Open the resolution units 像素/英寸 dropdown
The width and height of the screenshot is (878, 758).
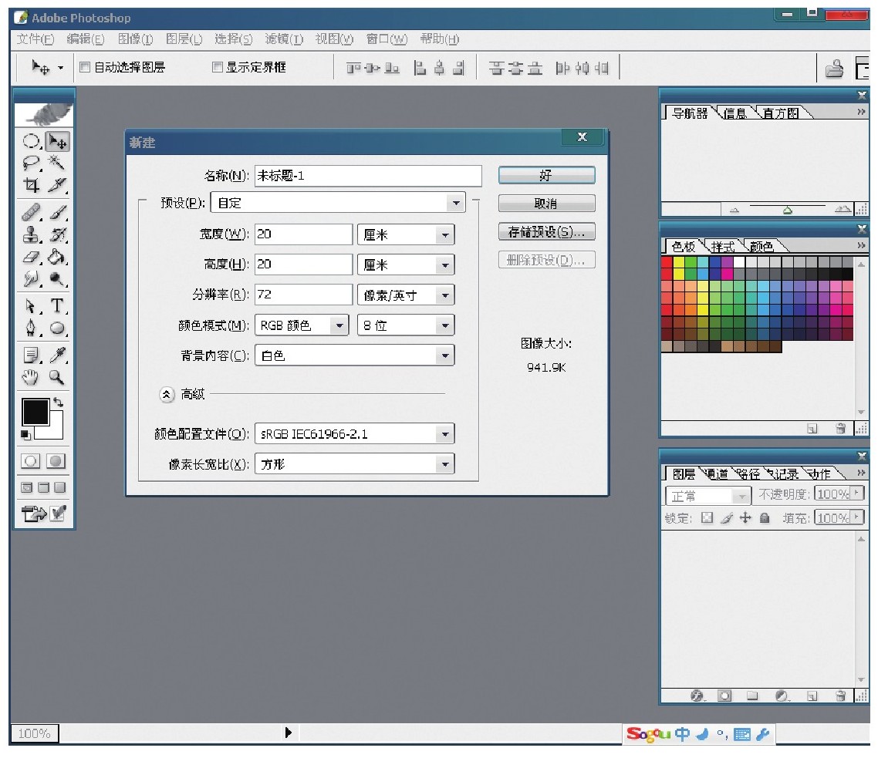pyautogui.click(x=406, y=295)
